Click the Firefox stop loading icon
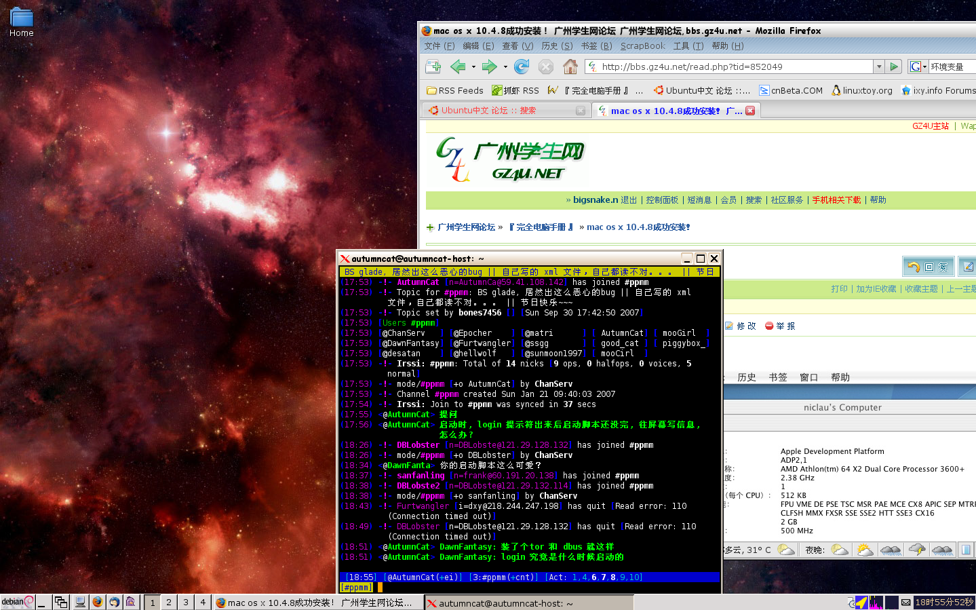 pyautogui.click(x=545, y=66)
